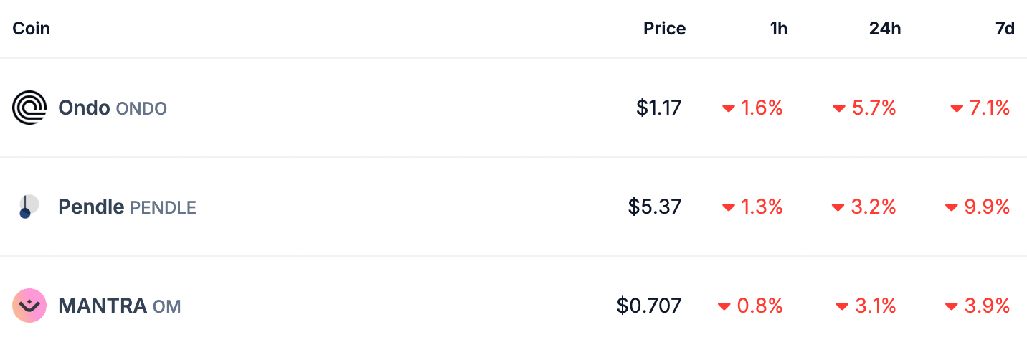Sort by the 24h change column
1027x350 pixels.
(884, 29)
